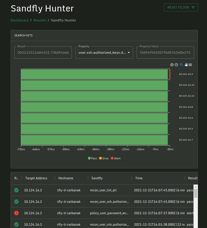Sort by Time column header
Viewport: 207px width, 228px height.
(139, 178)
